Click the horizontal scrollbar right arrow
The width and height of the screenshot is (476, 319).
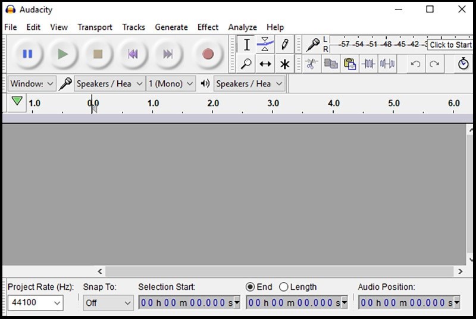click(461, 271)
